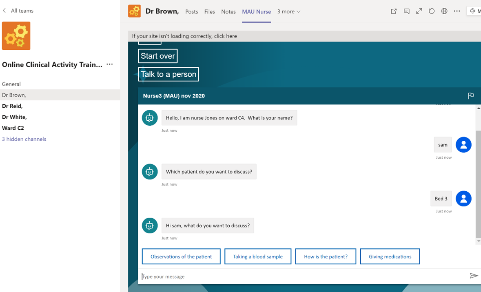Click the 'Type your message' input field

click(302, 277)
